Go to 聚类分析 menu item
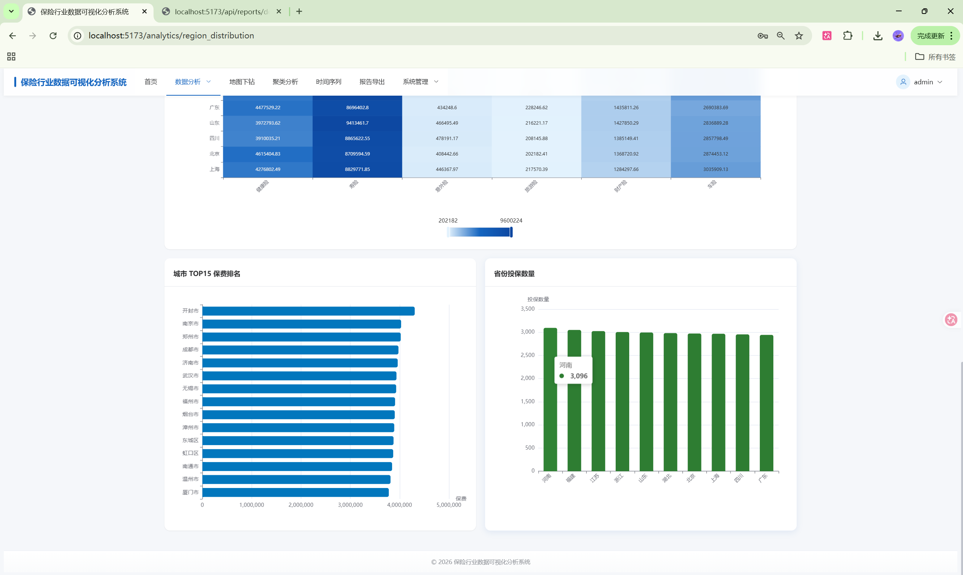963x575 pixels. [x=285, y=82]
